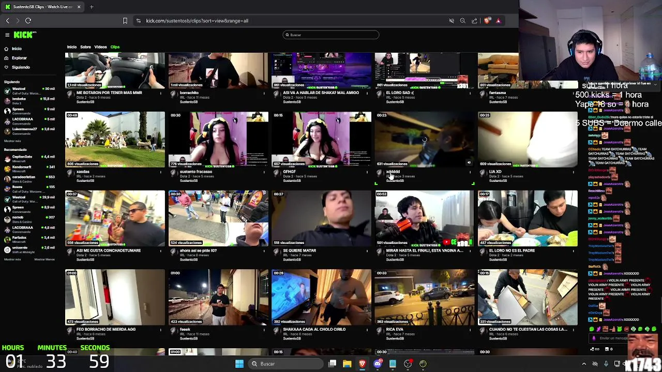Open the borrachito clip thumbnail
Screen dimensions: 662x372
218,70
